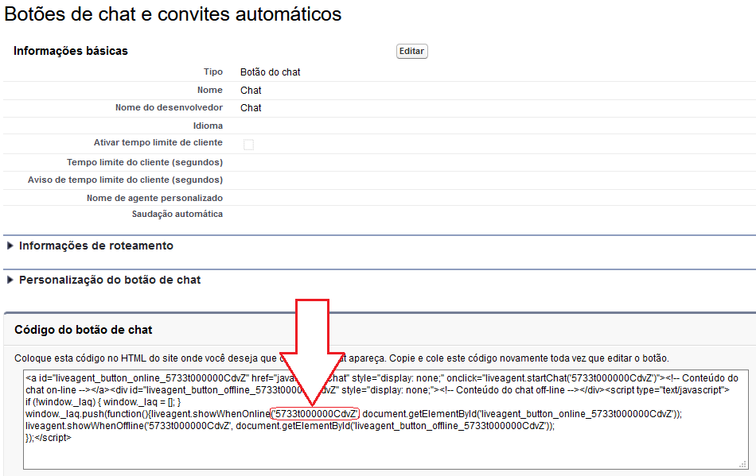Image resolution: width=756 pixels, height=476 pixels.
Task: Click the Tempo limite do cliente (segundos) label
Action: click(145, 162)
